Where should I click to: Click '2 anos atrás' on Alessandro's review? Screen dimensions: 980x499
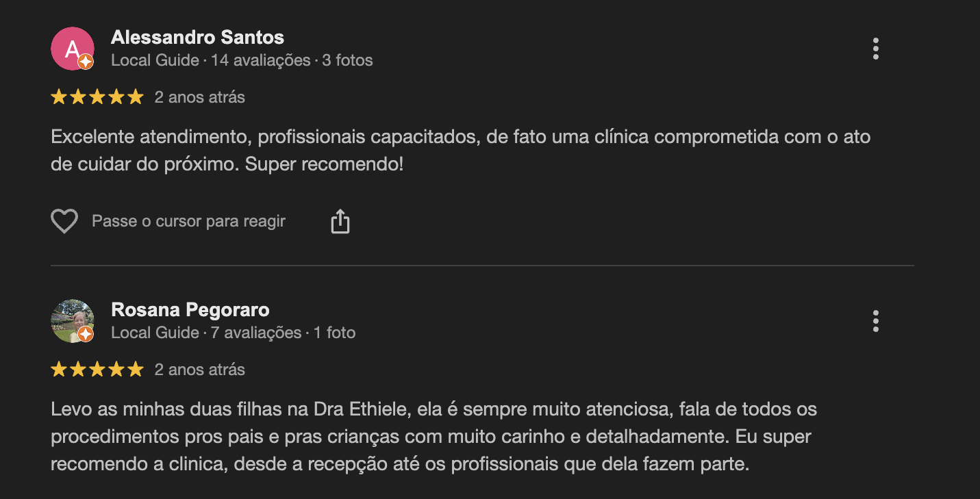pos(199,97)
